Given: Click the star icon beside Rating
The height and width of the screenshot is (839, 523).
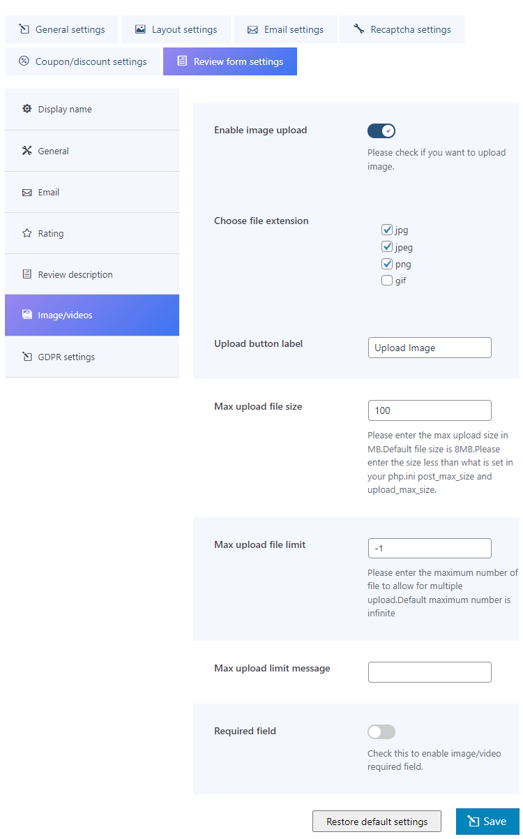Looking at the screenshot, I should (x=27, y=233).
